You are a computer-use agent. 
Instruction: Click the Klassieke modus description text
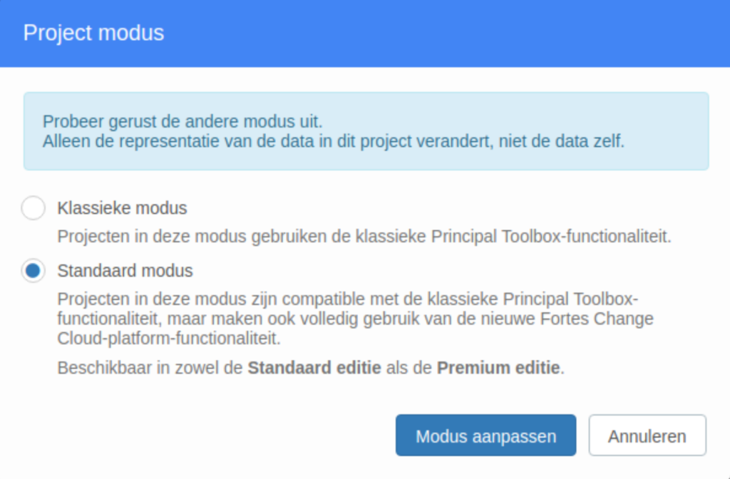coord(364,237)
